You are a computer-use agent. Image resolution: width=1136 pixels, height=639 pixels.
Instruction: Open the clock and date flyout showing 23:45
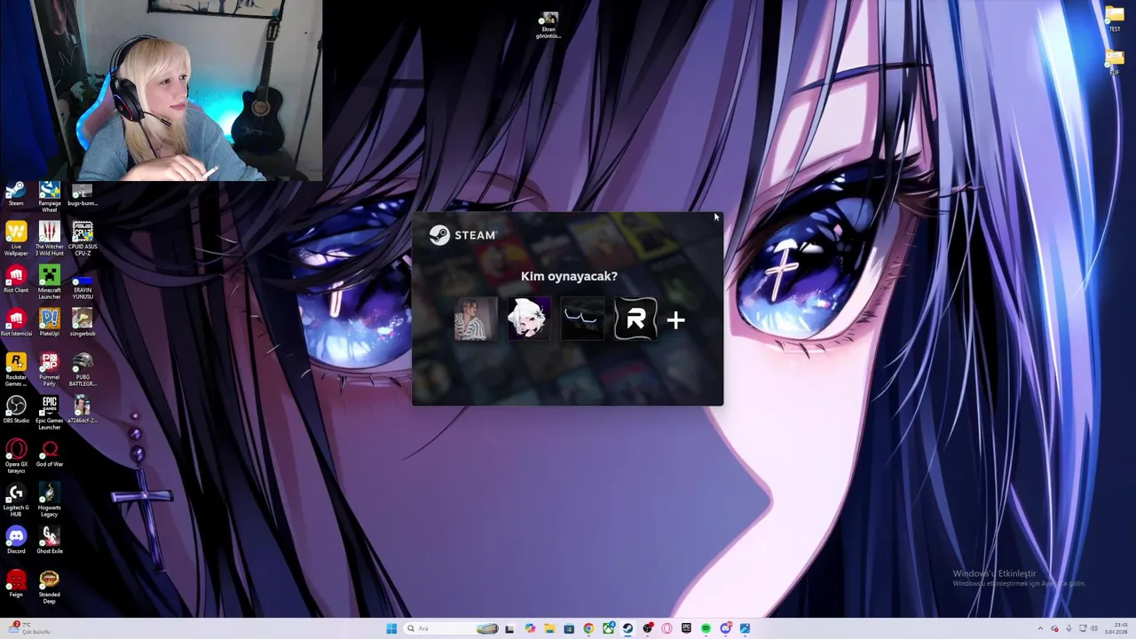[x=1116, y=628]
